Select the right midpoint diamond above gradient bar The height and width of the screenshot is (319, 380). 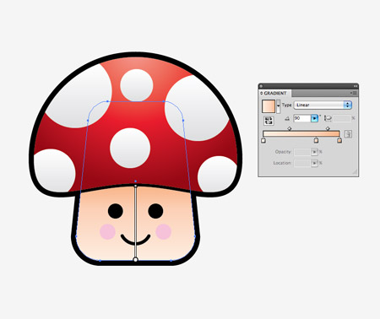coord(328,128)
